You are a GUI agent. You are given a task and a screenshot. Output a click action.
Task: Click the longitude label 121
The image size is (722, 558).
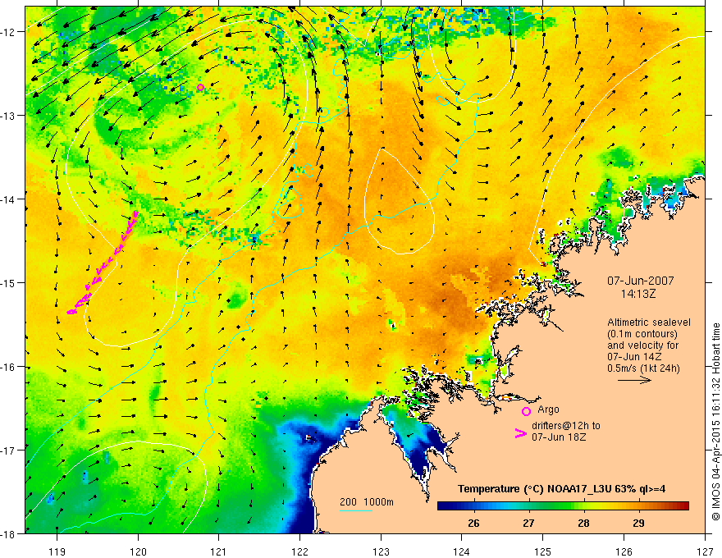219,551
